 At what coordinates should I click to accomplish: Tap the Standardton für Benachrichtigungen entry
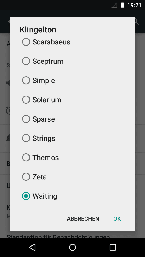[58, 237]
